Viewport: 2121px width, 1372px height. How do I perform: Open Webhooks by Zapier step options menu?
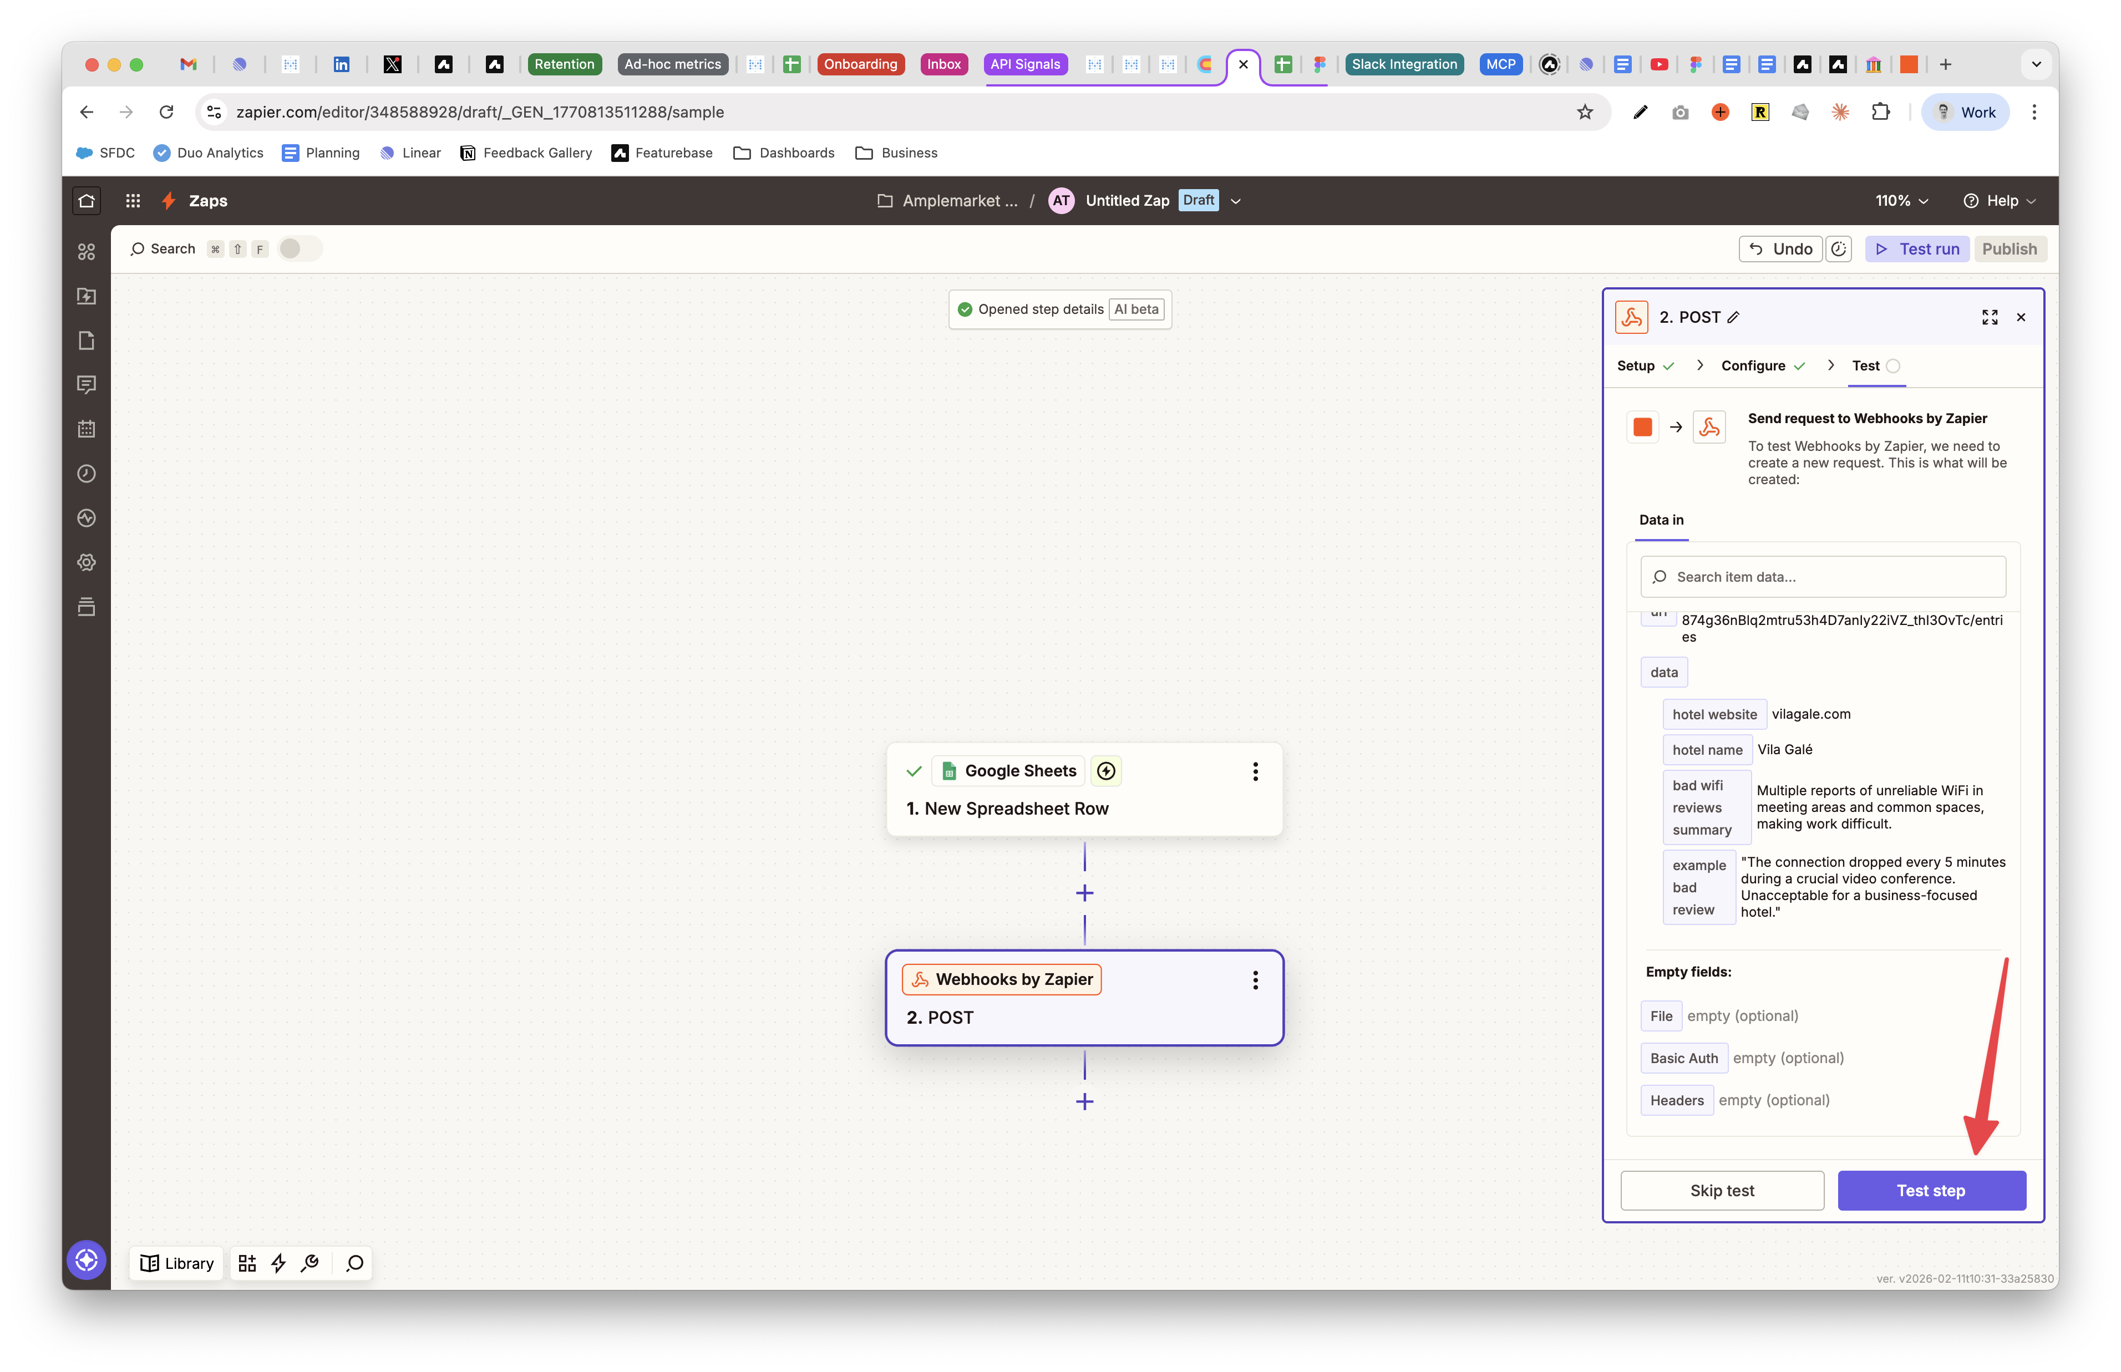tap(1255, 980)
